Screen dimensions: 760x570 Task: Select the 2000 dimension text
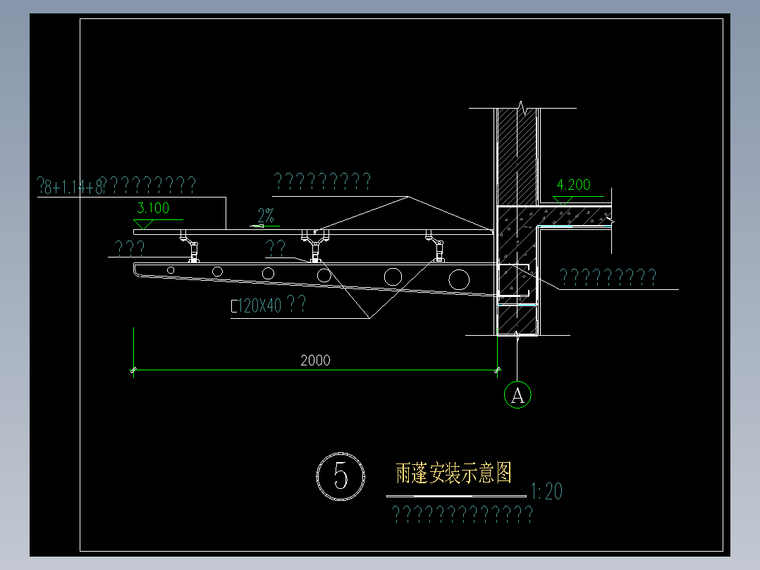click(315, 360)
